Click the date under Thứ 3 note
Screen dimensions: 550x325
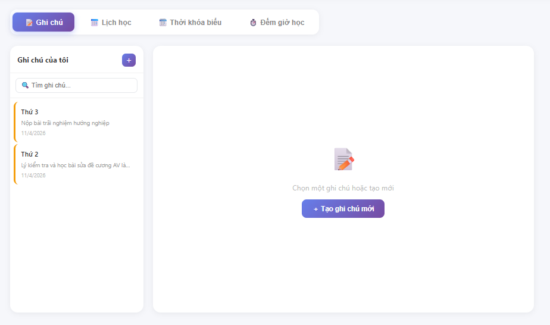(x=33, y=133)
